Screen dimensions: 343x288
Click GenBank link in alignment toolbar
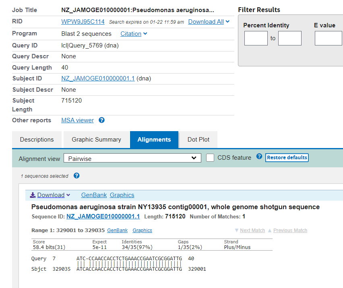click(94, 195)
